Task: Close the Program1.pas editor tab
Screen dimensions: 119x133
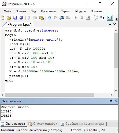Action: (x=114, y=24)
